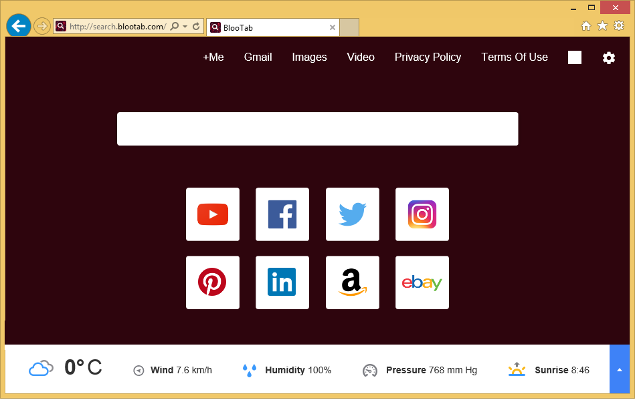Open address bar search dropdown arrow
The width and height of the screenshot is (635, 400).
coord(185,27)
